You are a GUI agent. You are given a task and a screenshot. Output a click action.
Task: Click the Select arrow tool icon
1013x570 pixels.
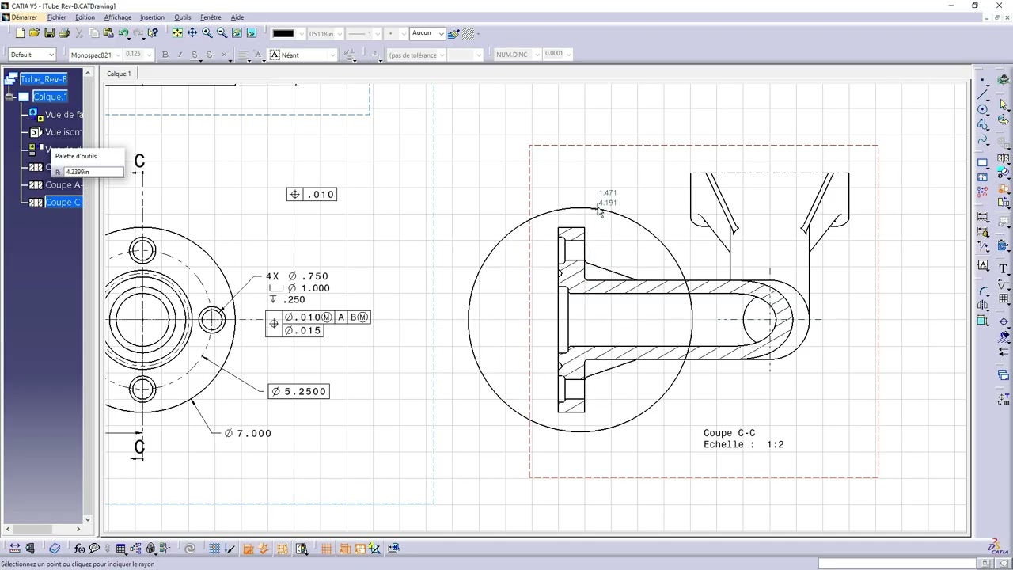pyautogui.click(x=1004, y=104)
